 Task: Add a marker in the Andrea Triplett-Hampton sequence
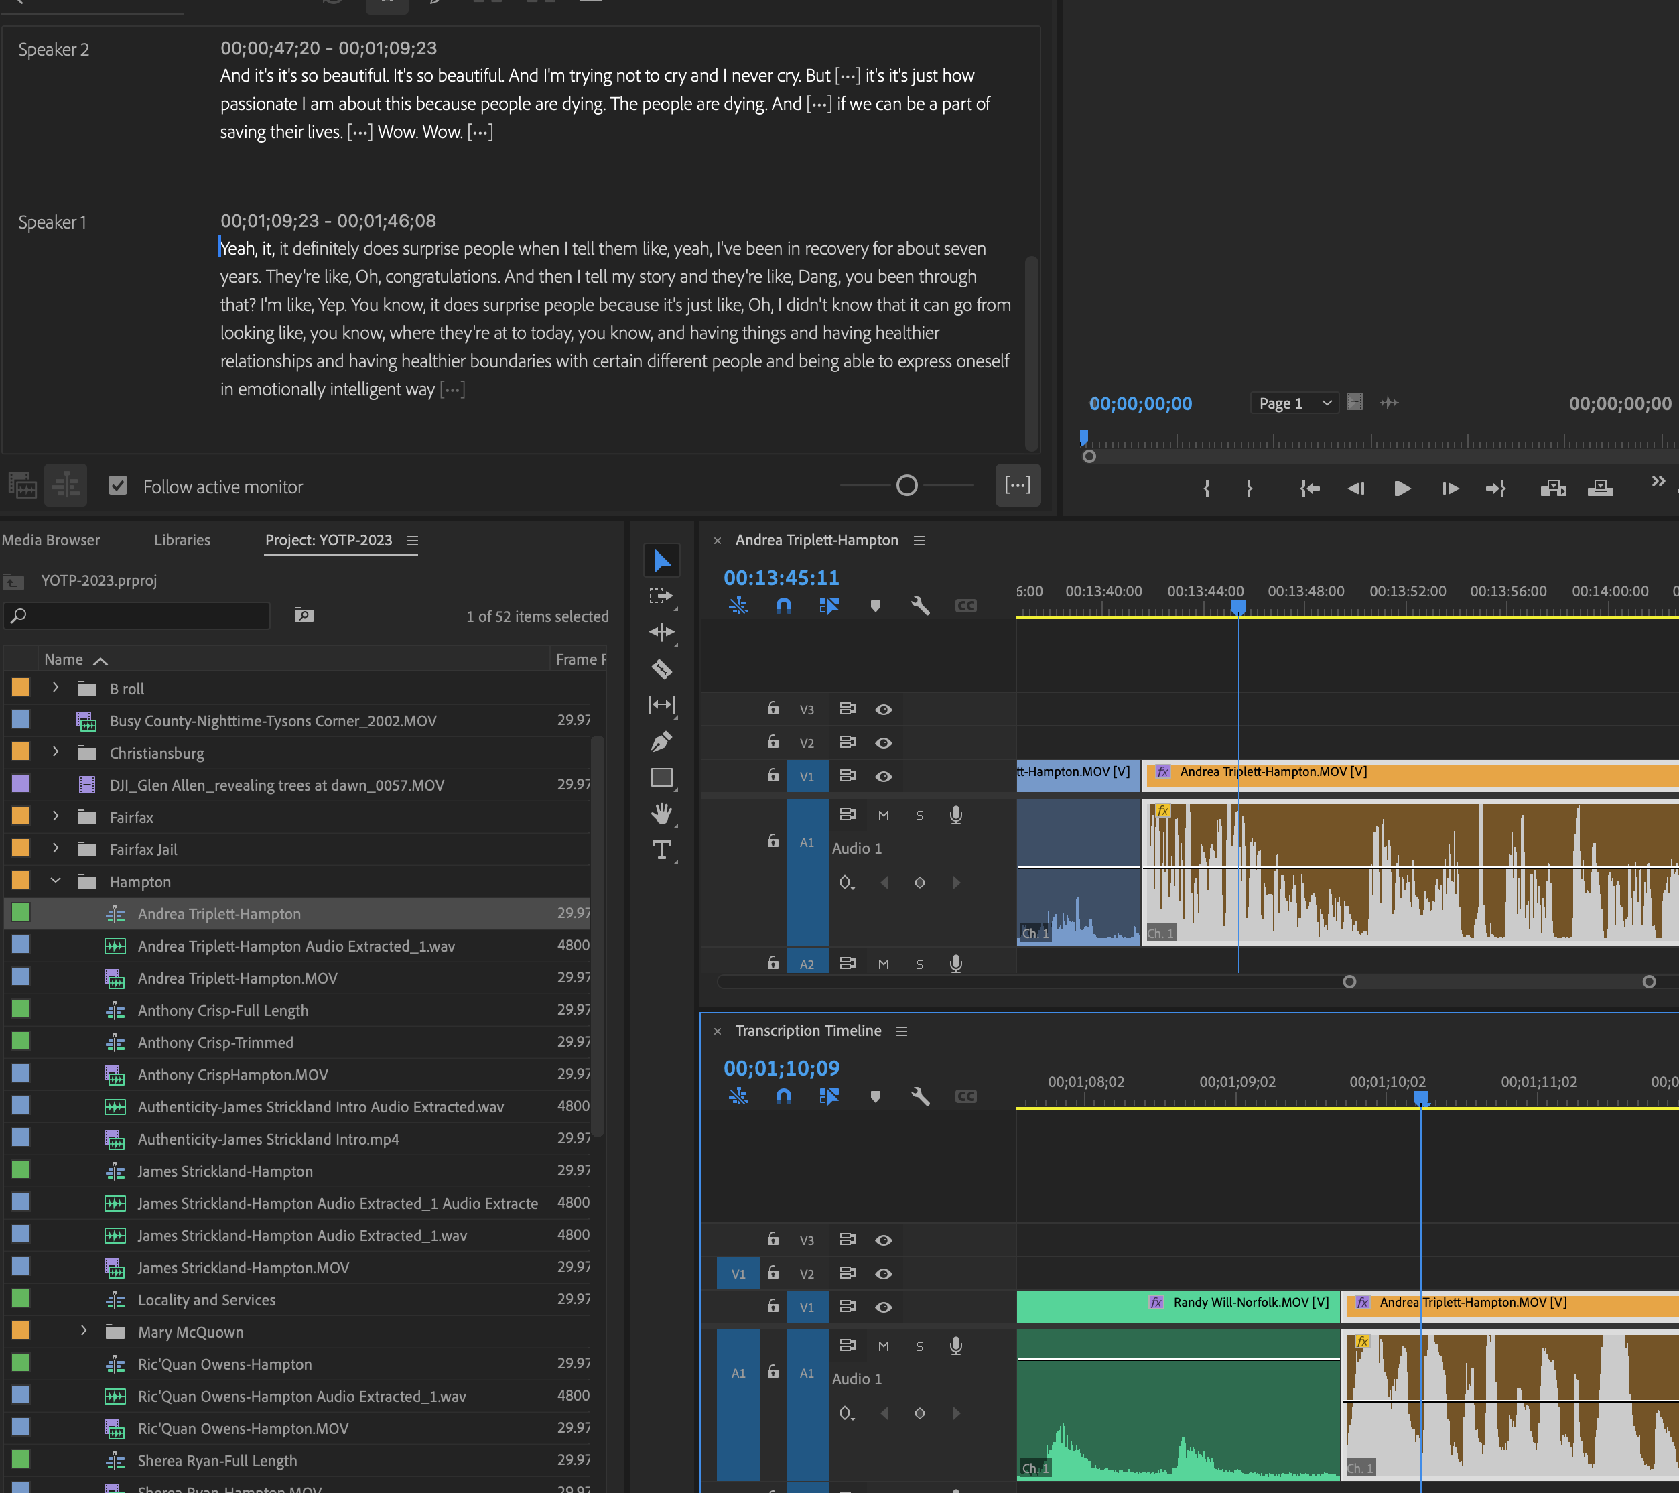tap(875, 606)
